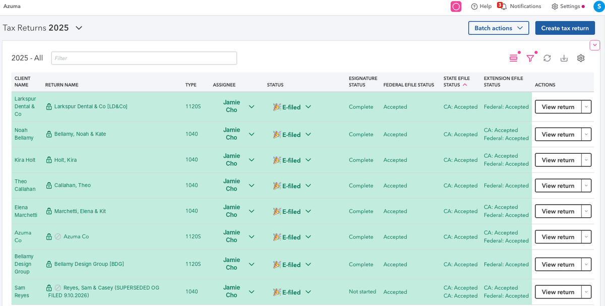Open Marchetti, Elena & Kit return link
The height and width of the screenshot is (306, 605).
(80, 211)
